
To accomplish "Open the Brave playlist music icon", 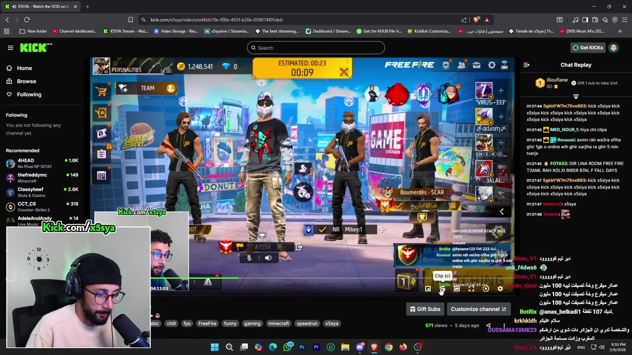I will click(575, 20).
